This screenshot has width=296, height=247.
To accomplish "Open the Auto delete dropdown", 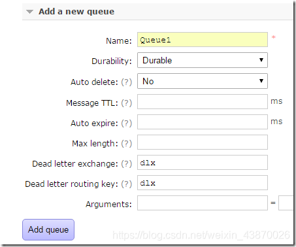I will coord(203,81).
